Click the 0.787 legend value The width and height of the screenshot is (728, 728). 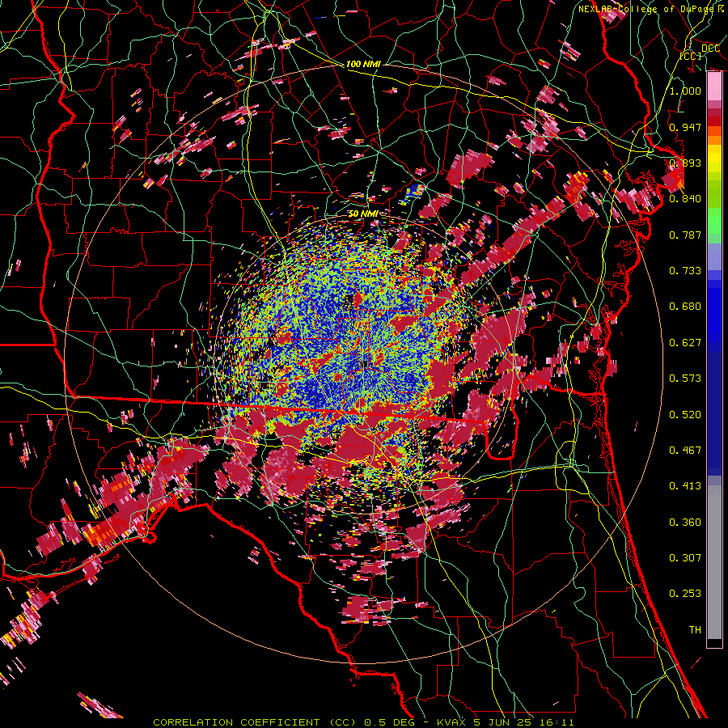point(685,235)
